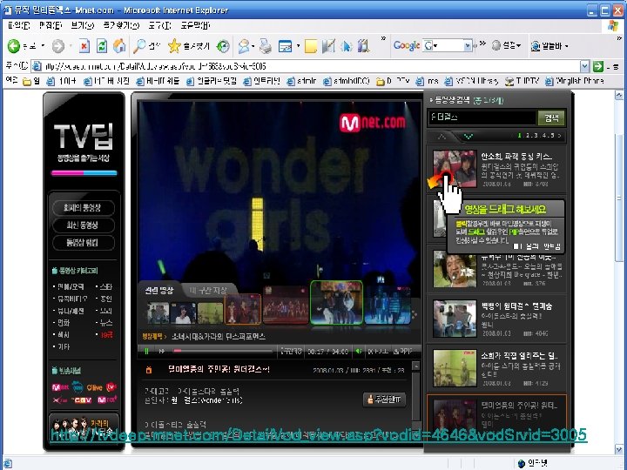Image resolution: width=627 pixels, height=470 pixels.
Task: Switch to the second tab beside related videos
Action: tap(208, 290)
